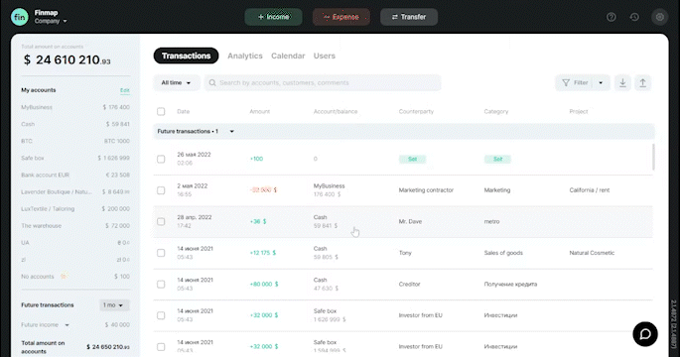Check the 2 мая 2022 transaction row
The height and width of the screenshot is (357, 680).
coord(161,190)
